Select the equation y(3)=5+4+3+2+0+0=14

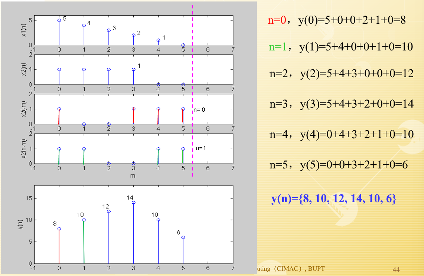[357, 104]
